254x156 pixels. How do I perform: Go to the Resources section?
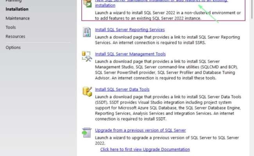[15, 36]
